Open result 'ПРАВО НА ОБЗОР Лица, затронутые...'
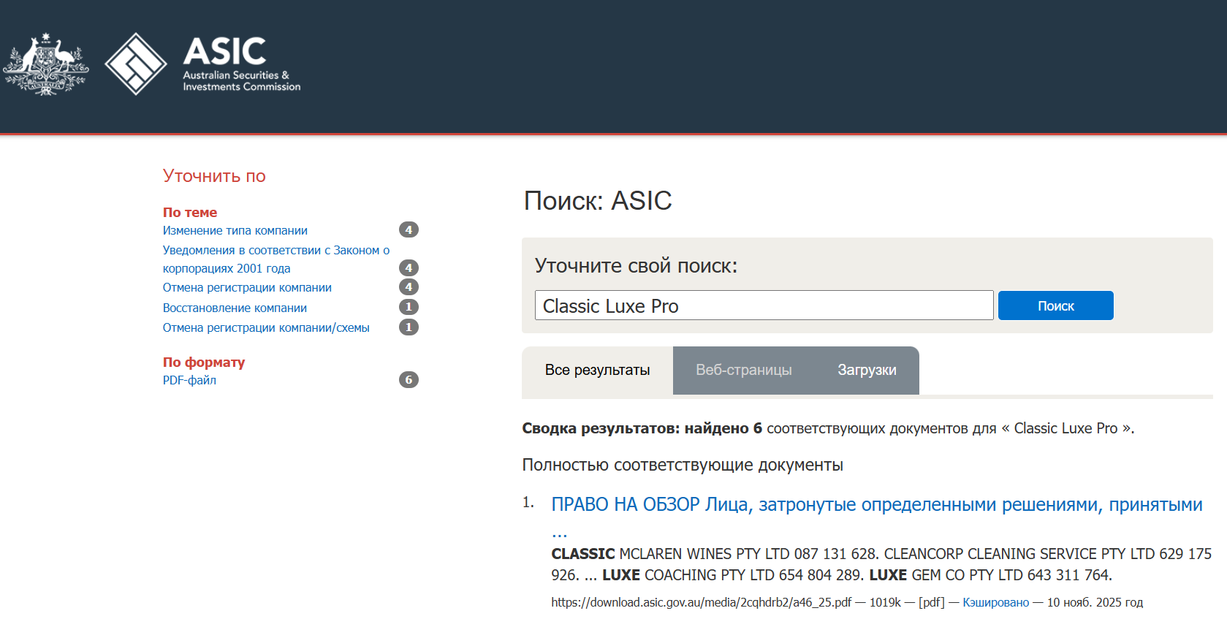1227x619 pixels. click(x=877, y=516)
